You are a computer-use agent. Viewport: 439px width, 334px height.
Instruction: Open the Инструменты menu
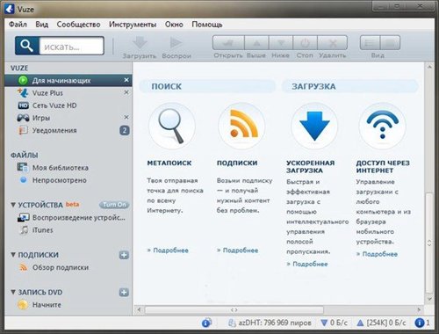133,25
